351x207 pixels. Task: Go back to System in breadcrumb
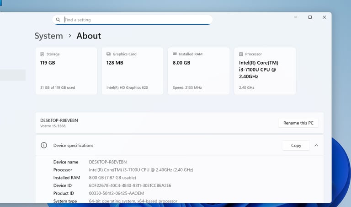click(49, 36)
